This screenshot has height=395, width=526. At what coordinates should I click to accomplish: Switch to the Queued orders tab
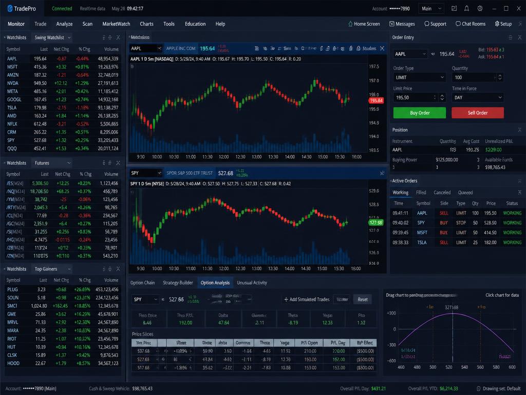(x=465, y=192)
